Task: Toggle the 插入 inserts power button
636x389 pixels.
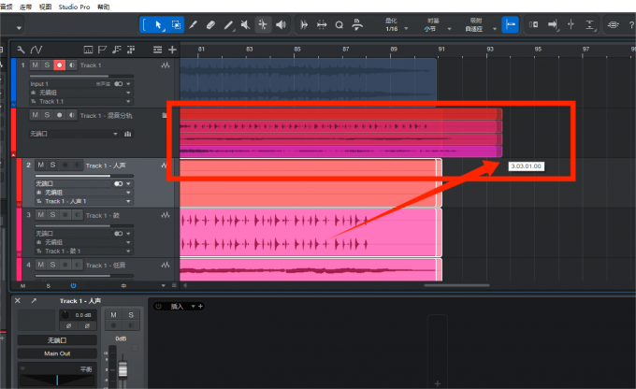Action: [159, 307]
